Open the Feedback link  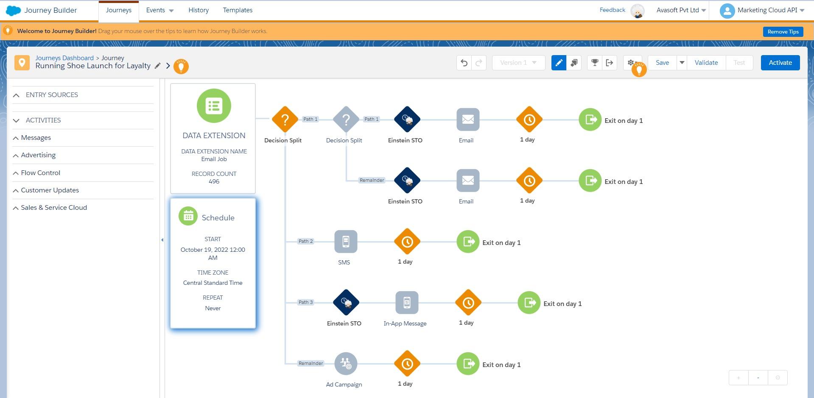click(x=612, y=10)
